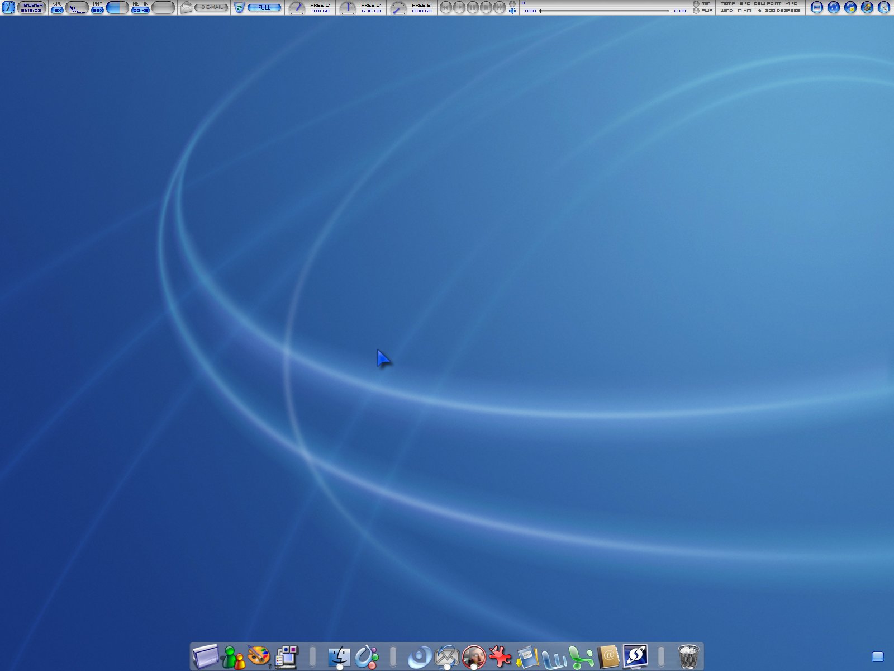
Task: Click the TEMP weather readout
Action: click(x=735, y=4)
